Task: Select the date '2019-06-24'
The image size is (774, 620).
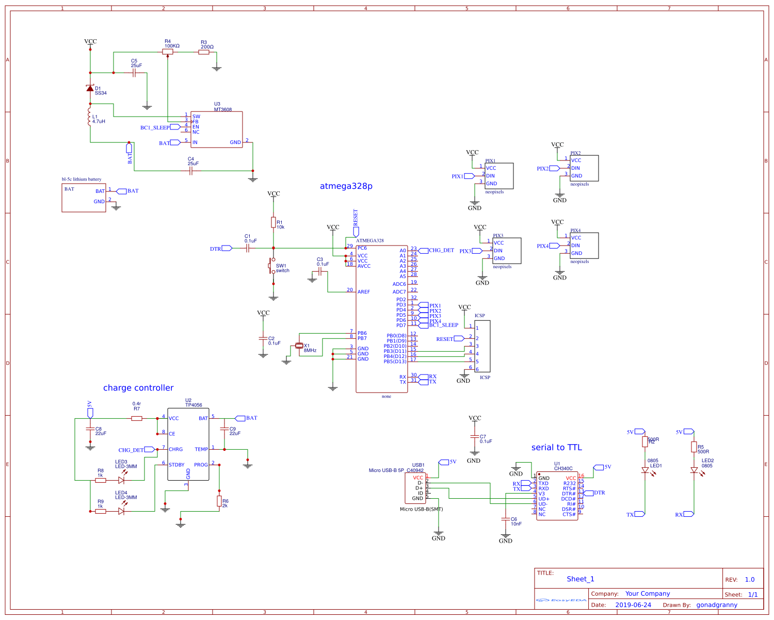Action: click(633, 605)
